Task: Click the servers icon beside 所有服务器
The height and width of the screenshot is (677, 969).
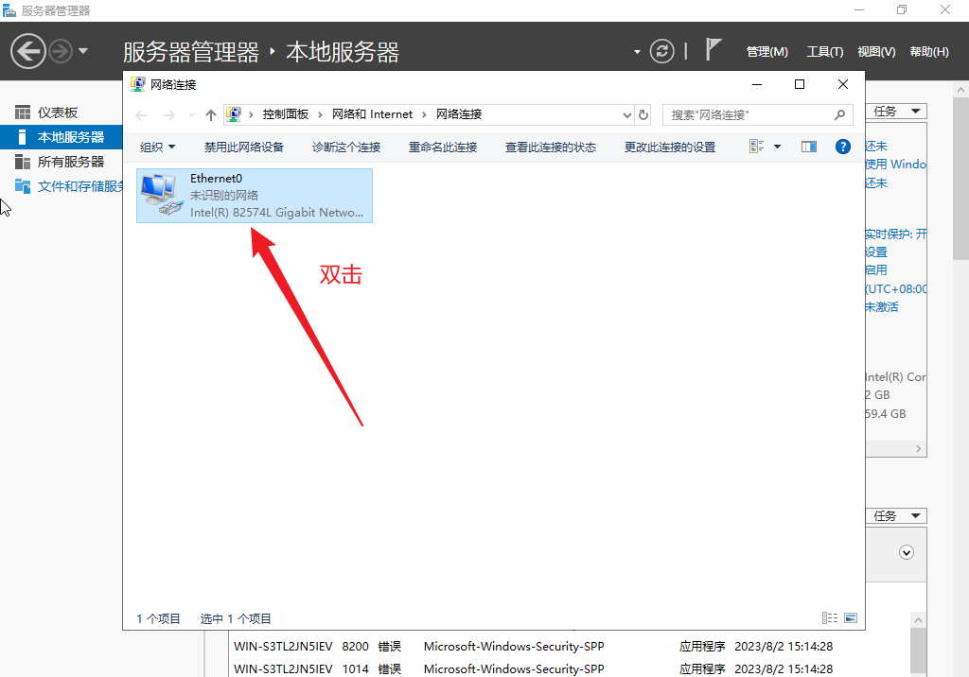Action: pyautogui.click(x=23, y=162)
